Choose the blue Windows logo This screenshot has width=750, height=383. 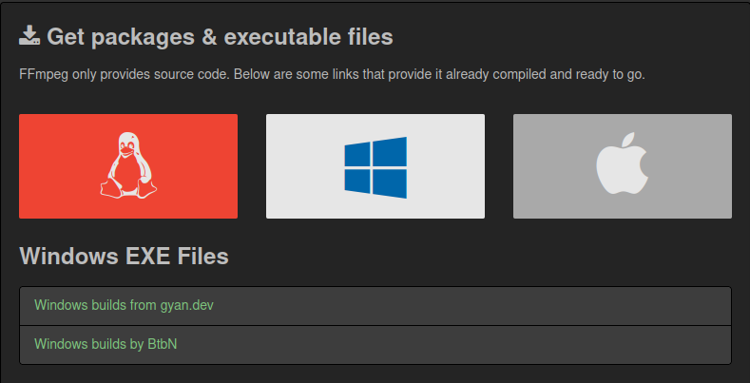pos(375,167)
